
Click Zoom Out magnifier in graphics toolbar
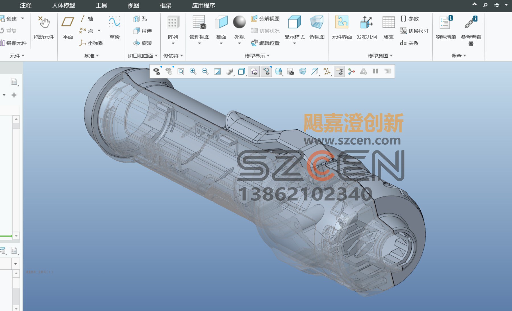tap(205, 71)
